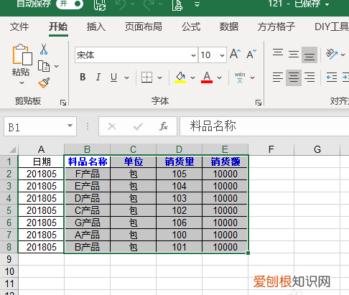Screen dimensions: 349x295
Task: Open the clipboard pane launcher
Action: coord(63,103)
